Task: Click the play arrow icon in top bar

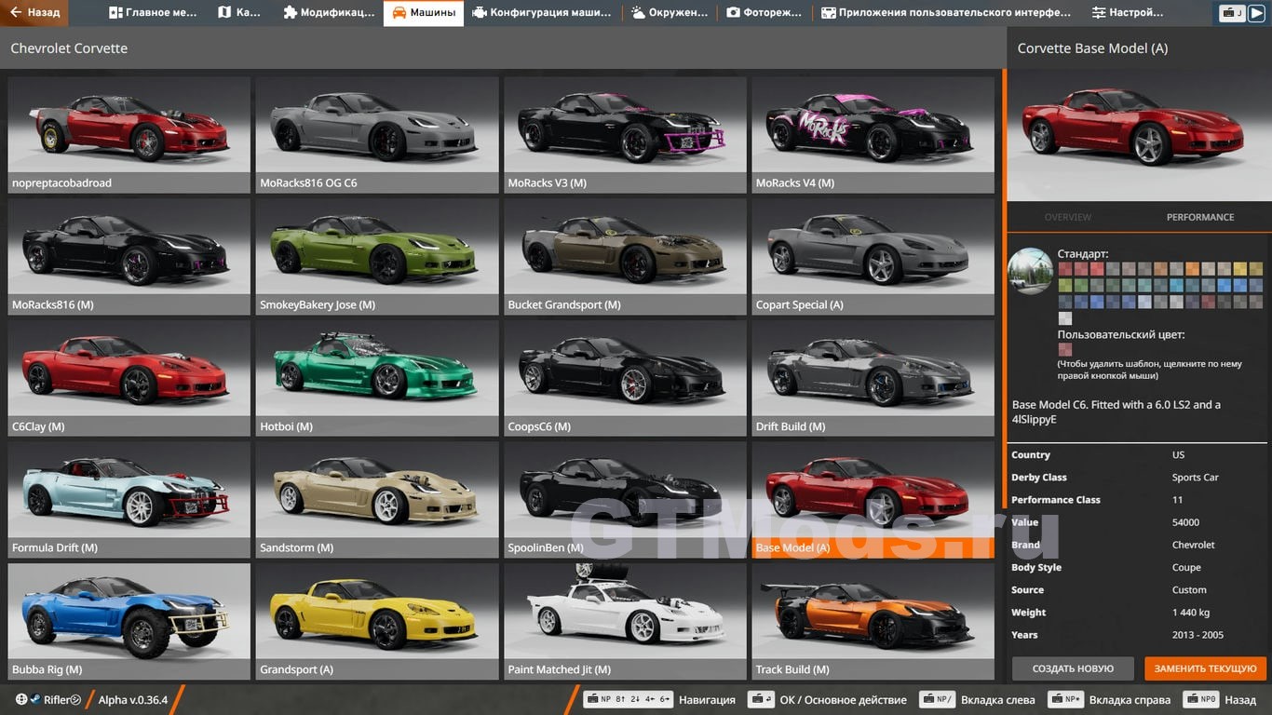Action: 1256,13
